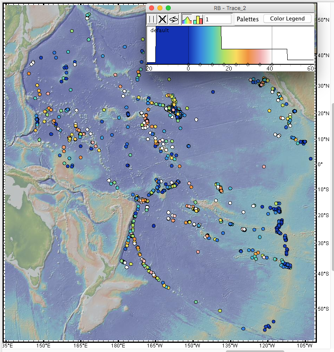Click the diamond handle at value 40

point(271,64)
